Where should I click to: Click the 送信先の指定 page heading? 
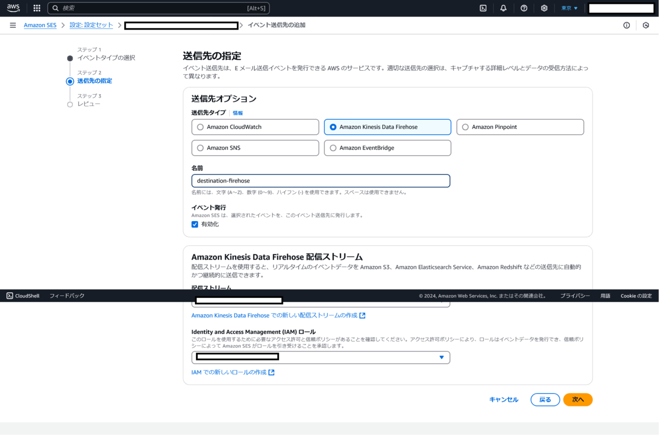pyautogui.click(x=212, y=56)
